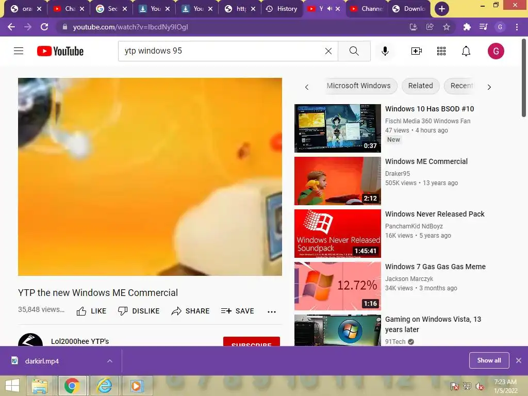Open the YouTube hamburger guide menu

19,51
